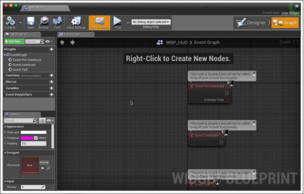Select Event Construct in tree
This screenshot has height=194, width=304.
(x=22, y=65)
